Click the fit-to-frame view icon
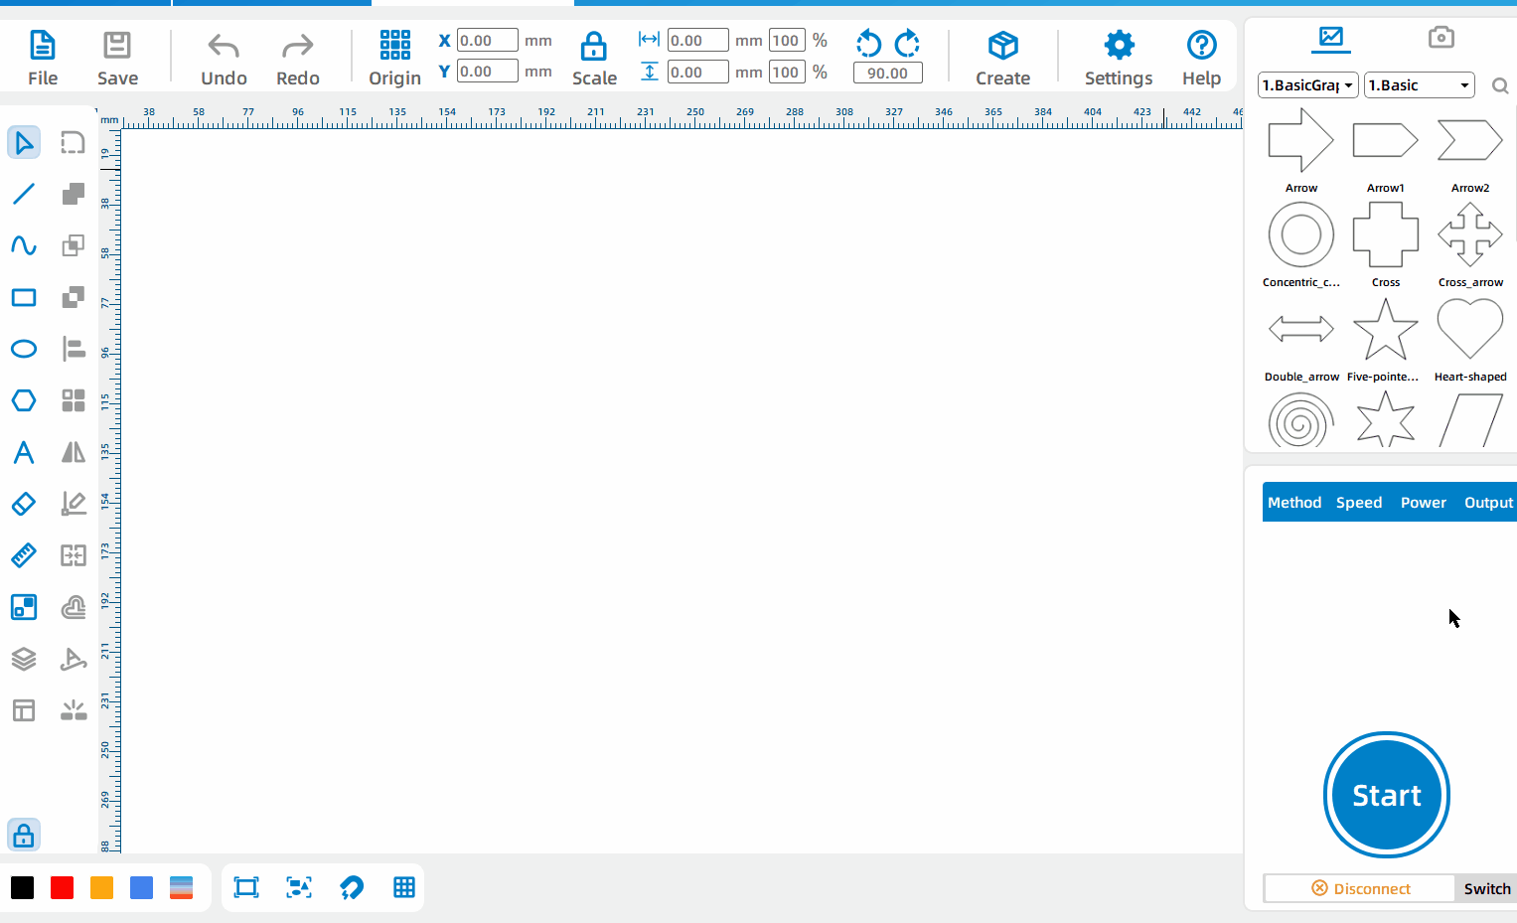The width and height of the screenshot is (1517, 923). tap(246, 887)
